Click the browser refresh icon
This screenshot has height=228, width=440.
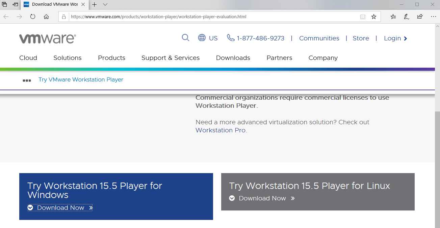tap(33, 17)
